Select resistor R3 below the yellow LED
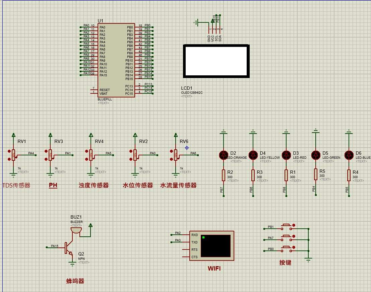The image size is (371, 292). 253,175
